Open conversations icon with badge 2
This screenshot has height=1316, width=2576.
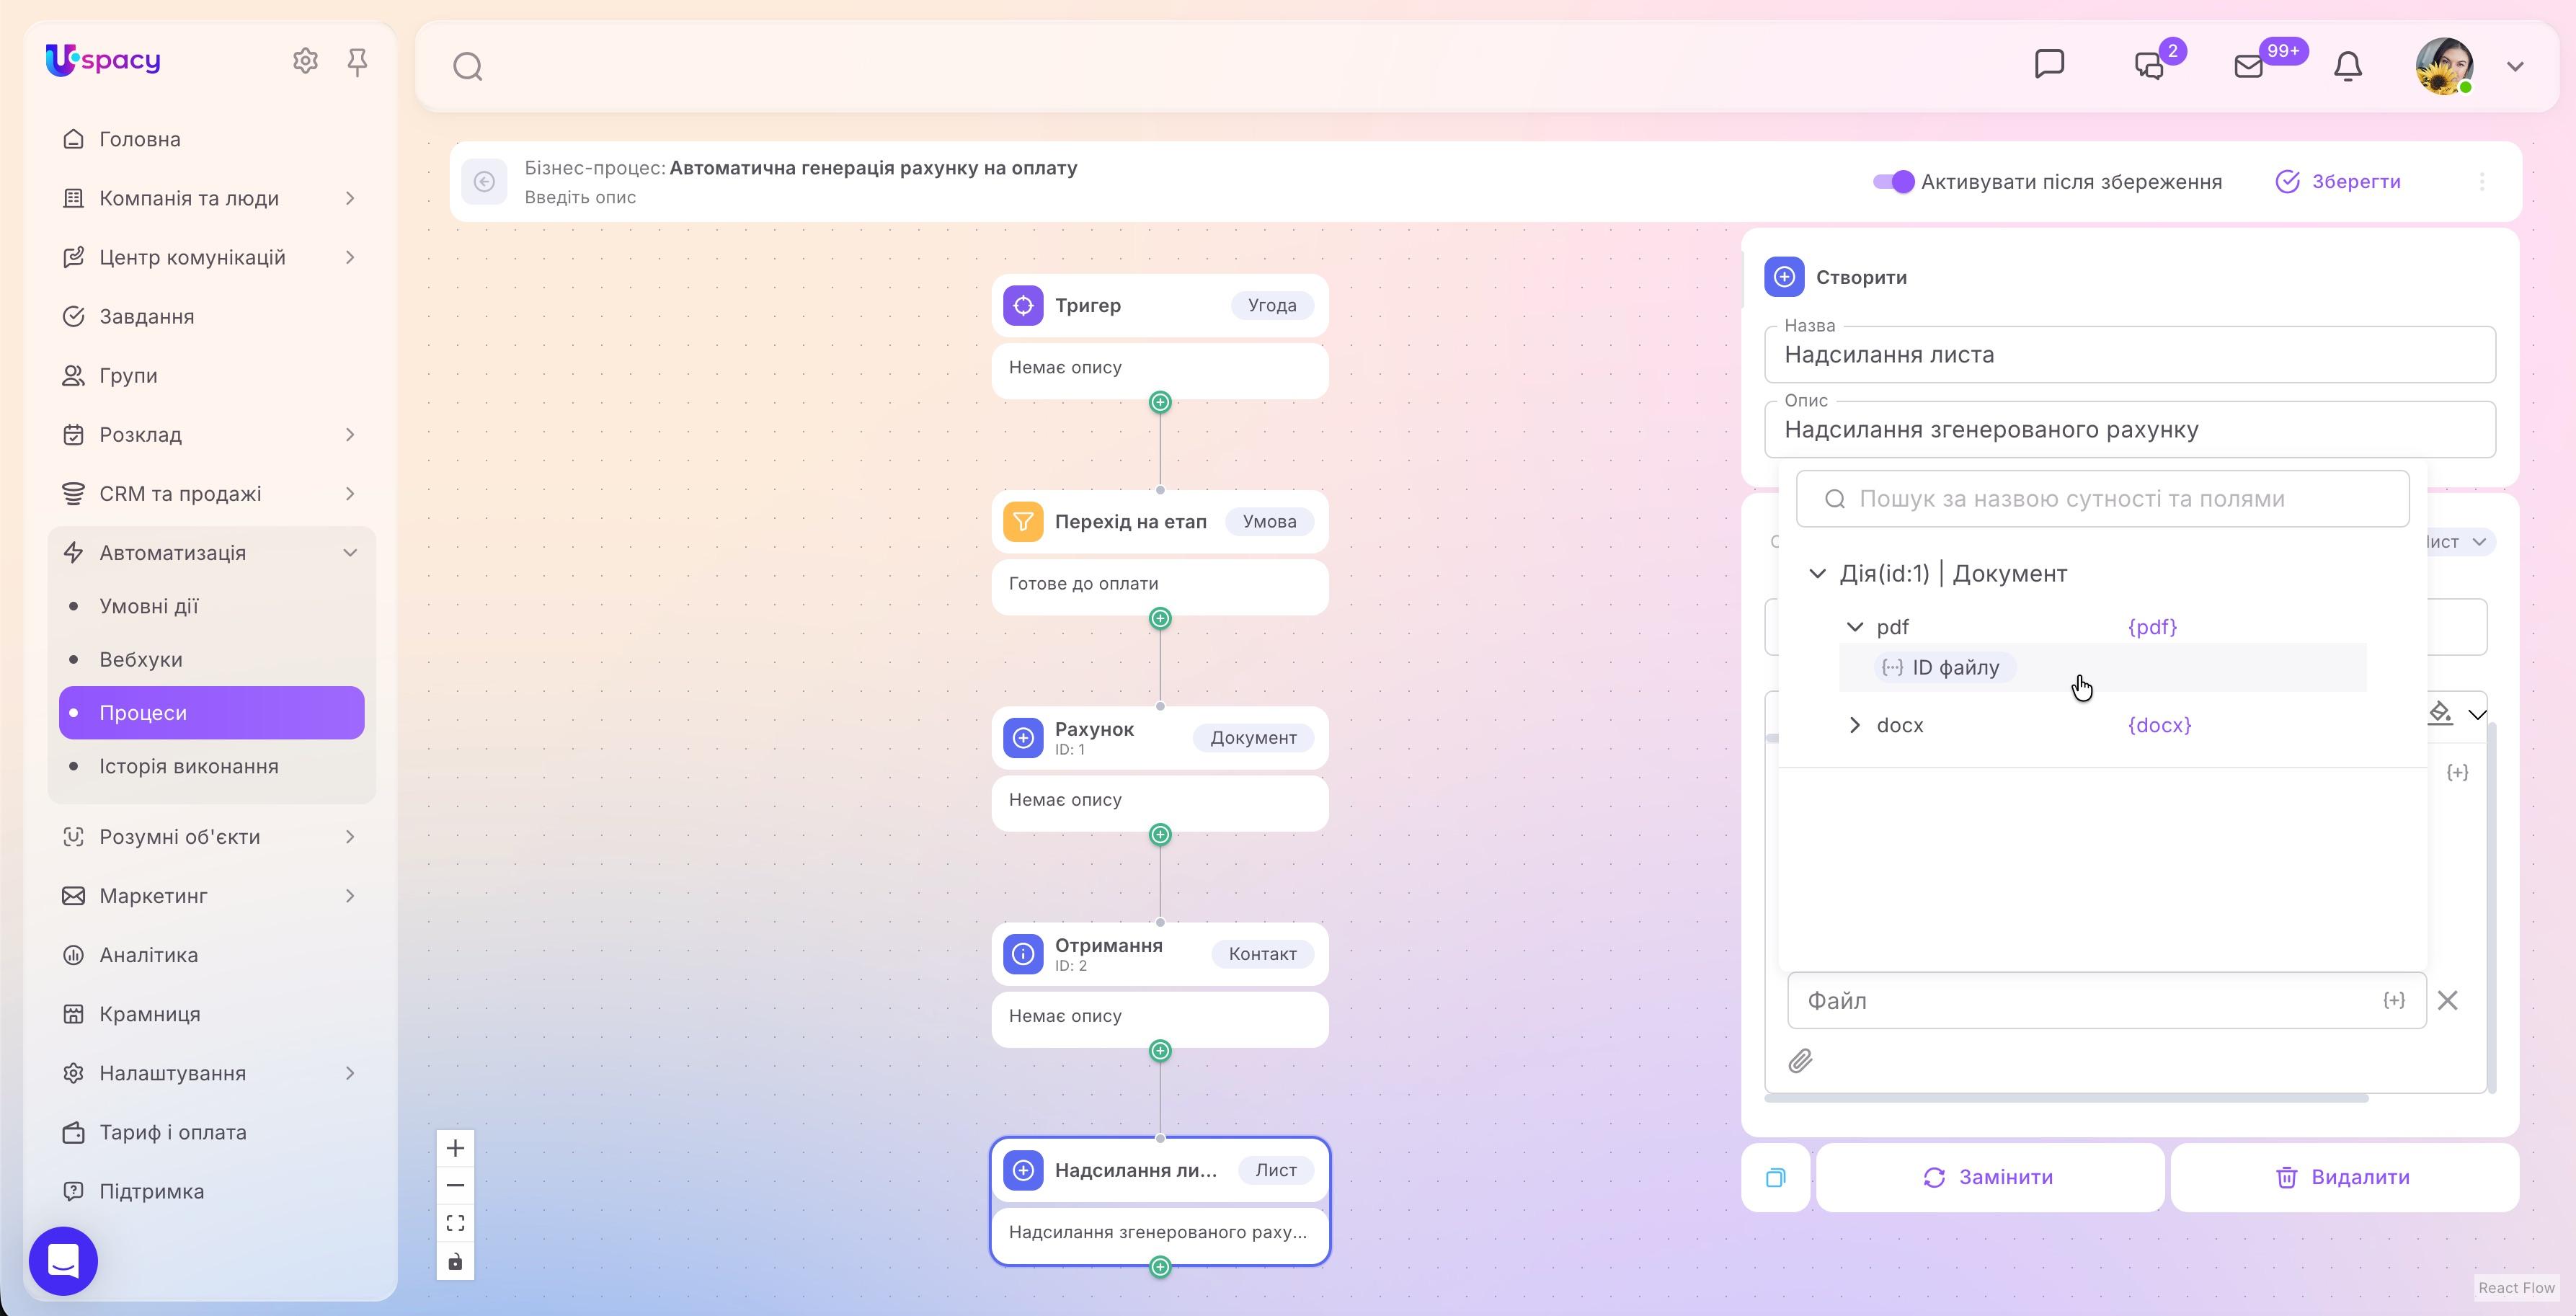click(x=2149, y=66)
